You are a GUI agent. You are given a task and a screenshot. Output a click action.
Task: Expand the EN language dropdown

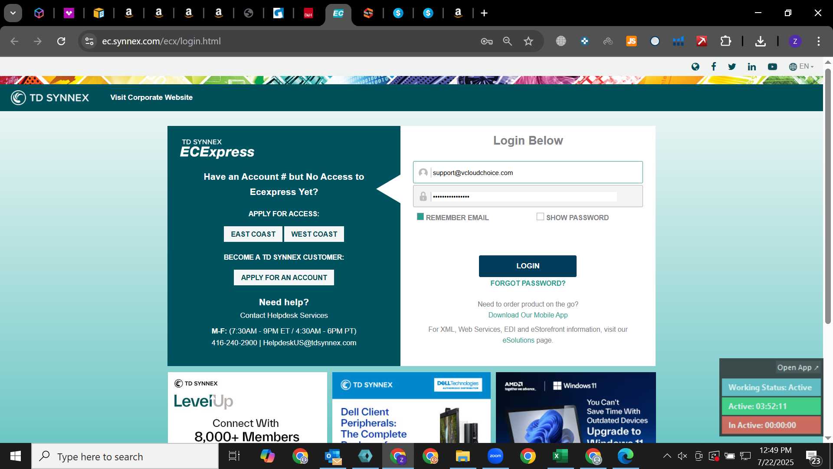[x=801, y=66]
